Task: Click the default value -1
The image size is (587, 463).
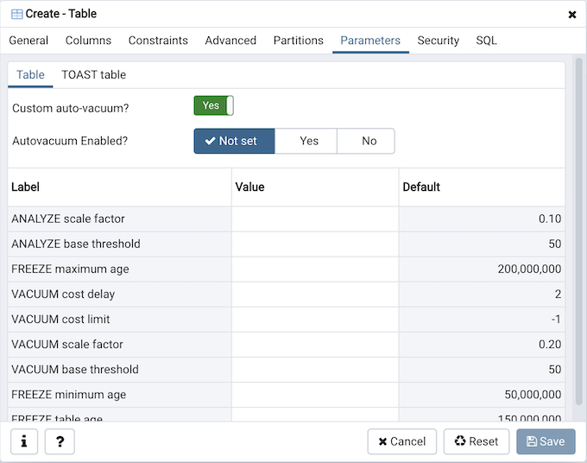Action: (x=556, y=319)
